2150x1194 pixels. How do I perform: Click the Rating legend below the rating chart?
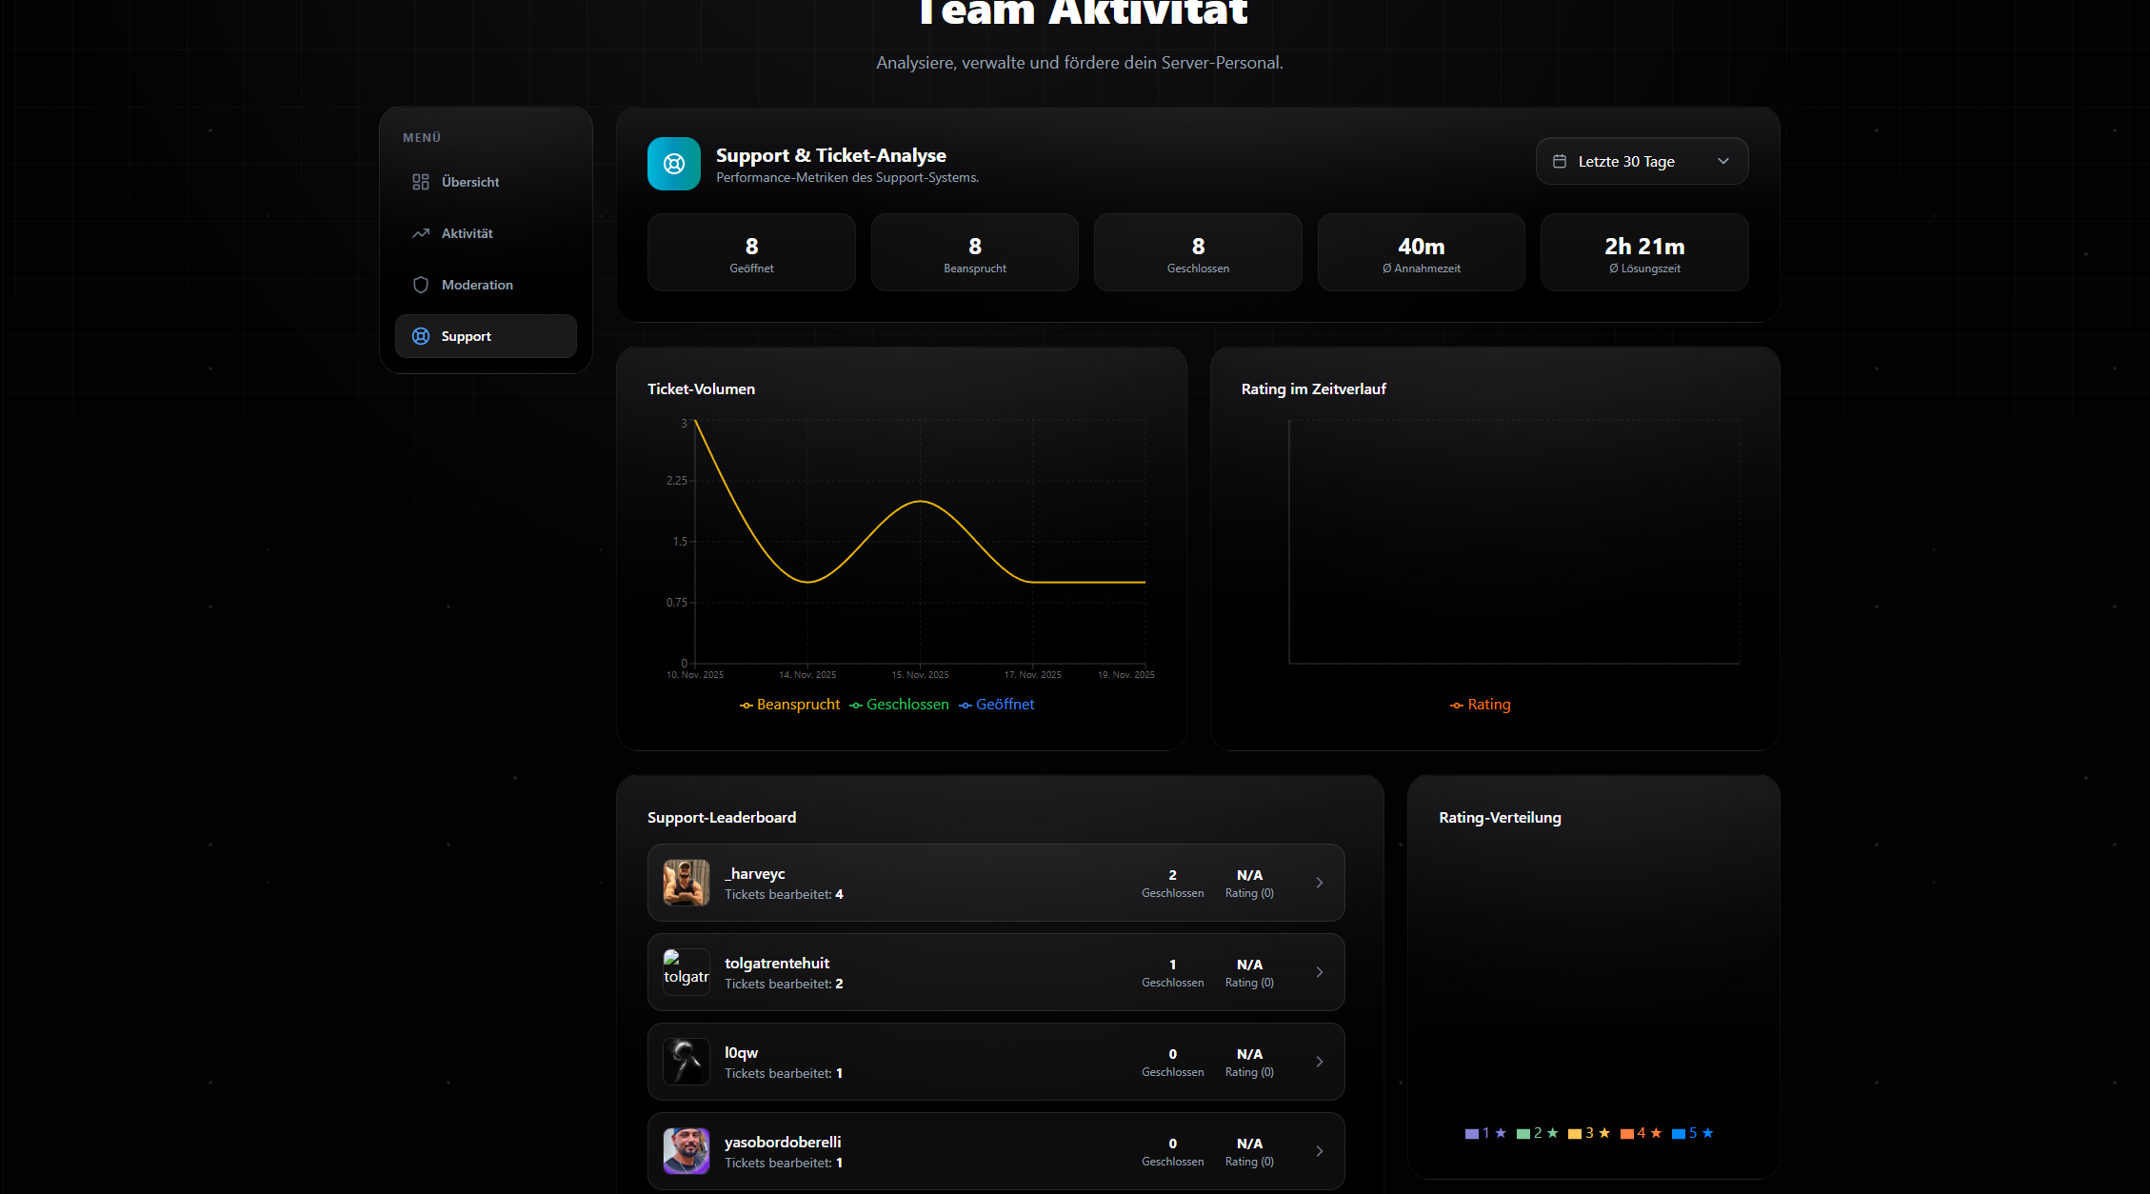point(1479,704)
